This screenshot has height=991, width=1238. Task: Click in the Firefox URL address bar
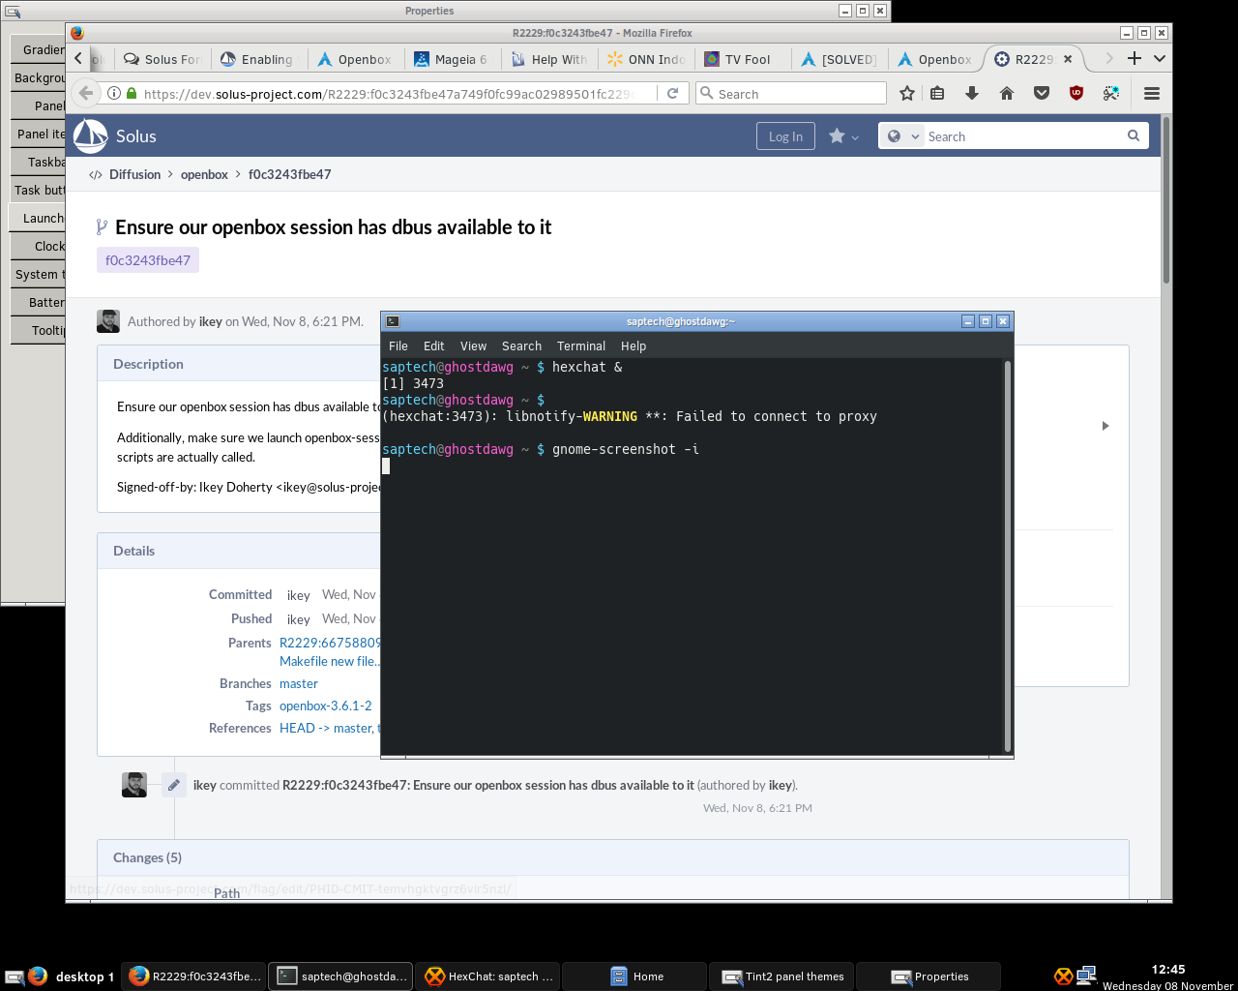(x=391, y=94)
